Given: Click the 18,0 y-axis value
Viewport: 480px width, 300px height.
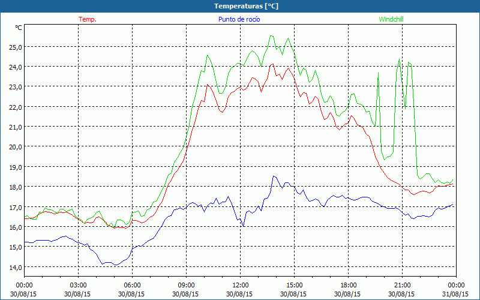Looking at the screenshot, I should pyautogui.click(x=16, y=187).
